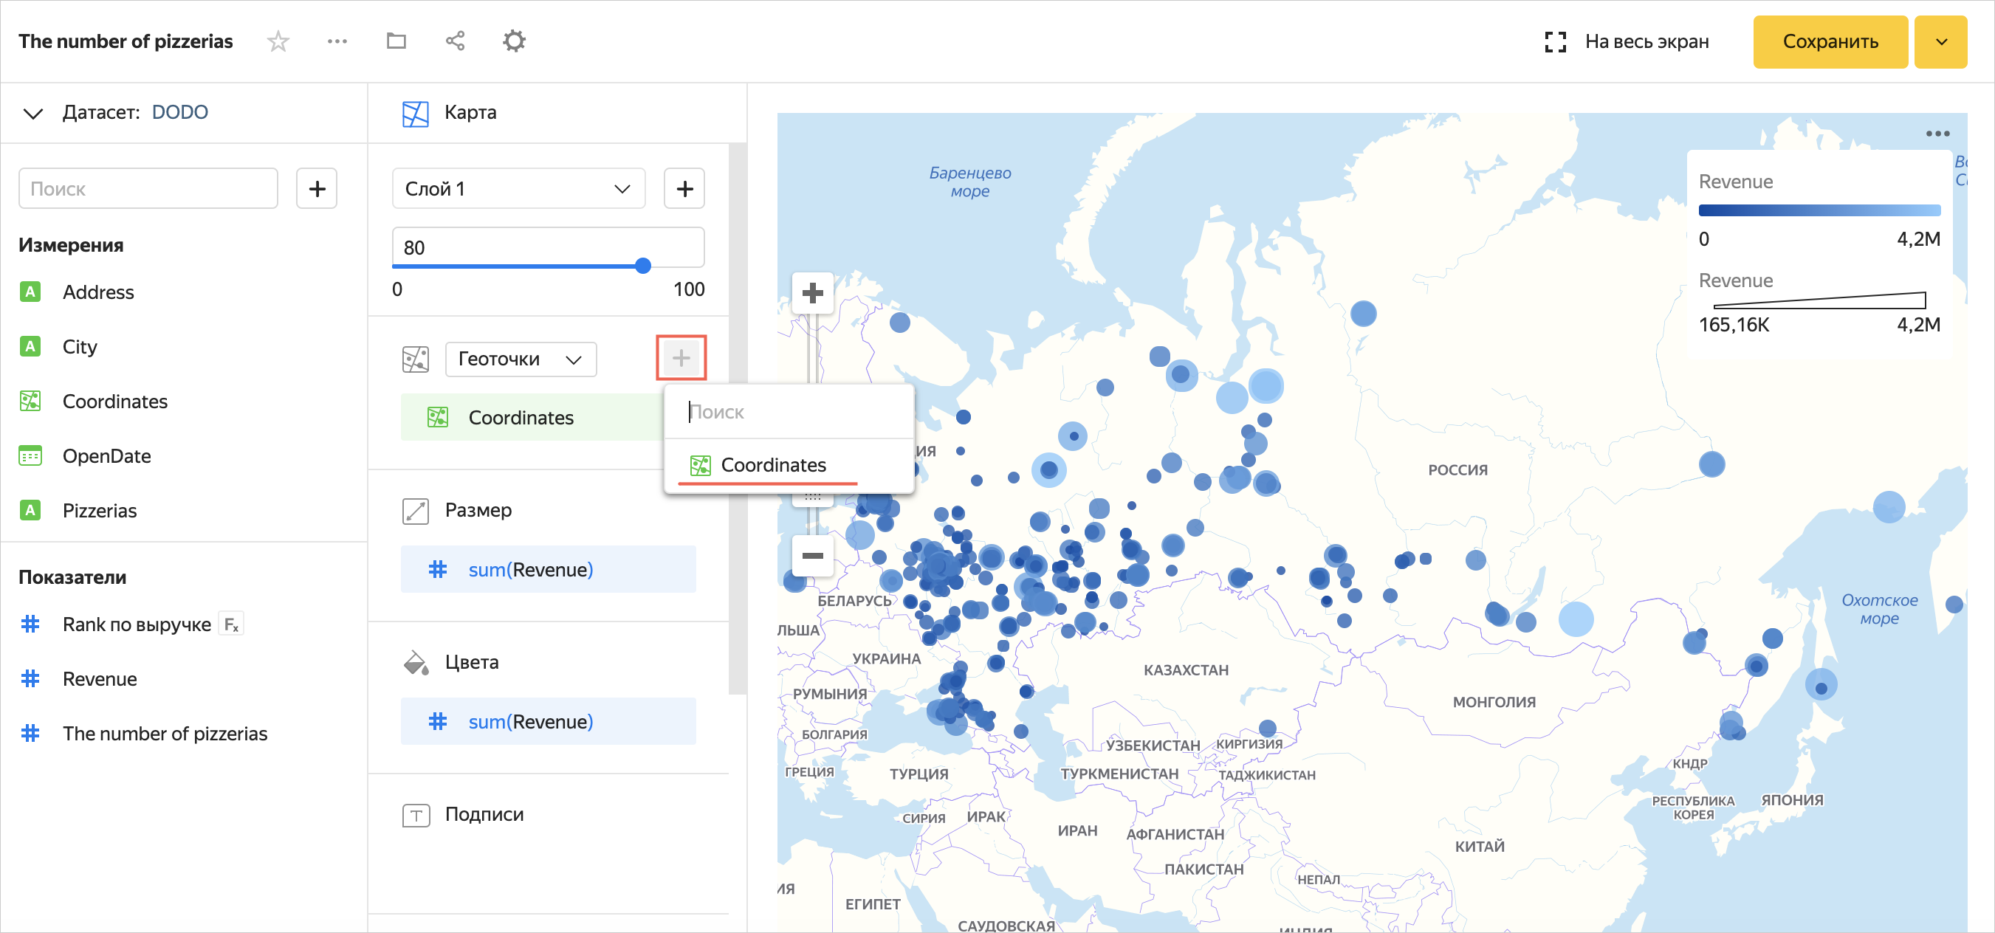Click the Подписи label icon
1995x933 pixels.
click(416, 816)
